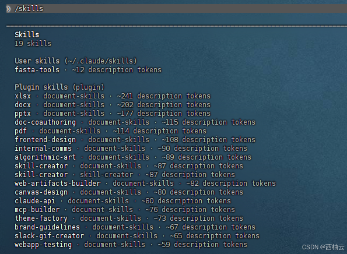Select skill-creator row from skill-creator plugin
Screen dimensions: 347x254
[x=125, y=175]
